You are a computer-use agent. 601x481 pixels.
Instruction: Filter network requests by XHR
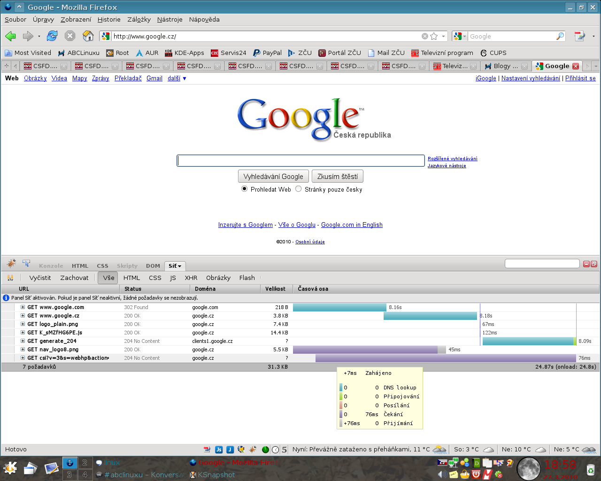[191, 278]
